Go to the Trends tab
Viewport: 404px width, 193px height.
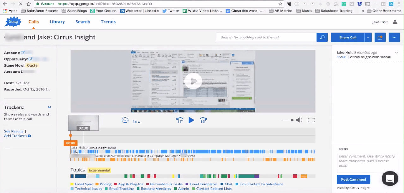point(108,22)
